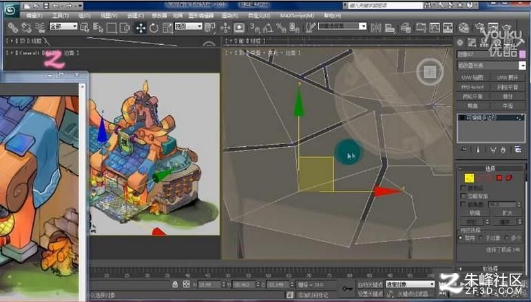The image size is (531, 302).
Task: Click the Use Pivot Point Center icon
Action: 210,28
